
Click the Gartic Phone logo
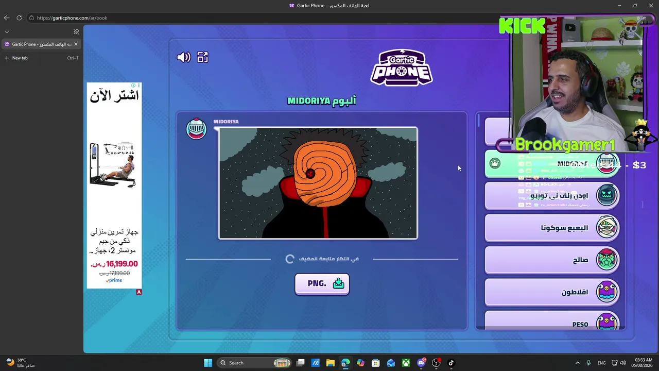[x=402, y=68]
